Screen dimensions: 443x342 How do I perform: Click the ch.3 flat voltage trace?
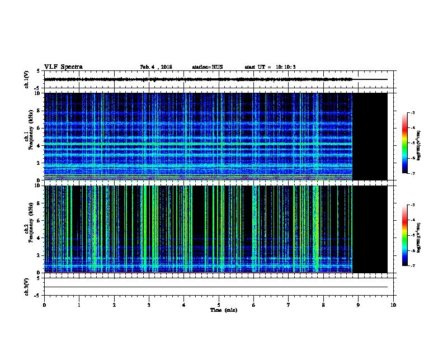216,287
